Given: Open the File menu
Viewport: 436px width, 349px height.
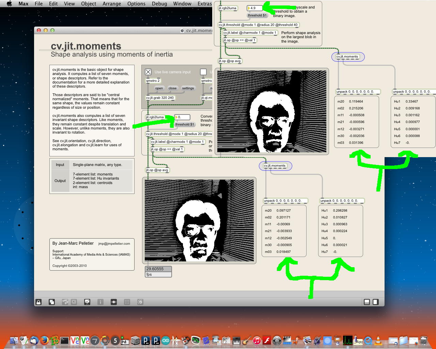Looking at the screenshot, I should tap(39, 3).
